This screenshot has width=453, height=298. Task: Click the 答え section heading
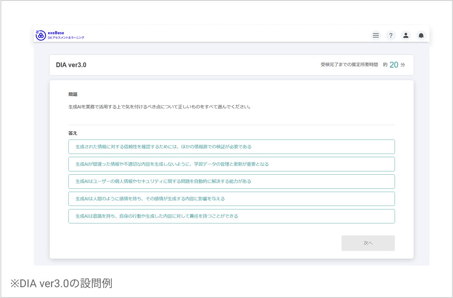(x=73, y=133)
